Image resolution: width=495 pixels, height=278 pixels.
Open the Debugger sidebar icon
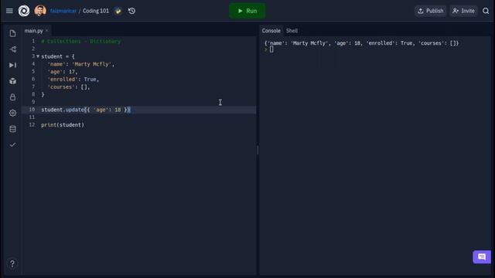[x=12, y=65]
